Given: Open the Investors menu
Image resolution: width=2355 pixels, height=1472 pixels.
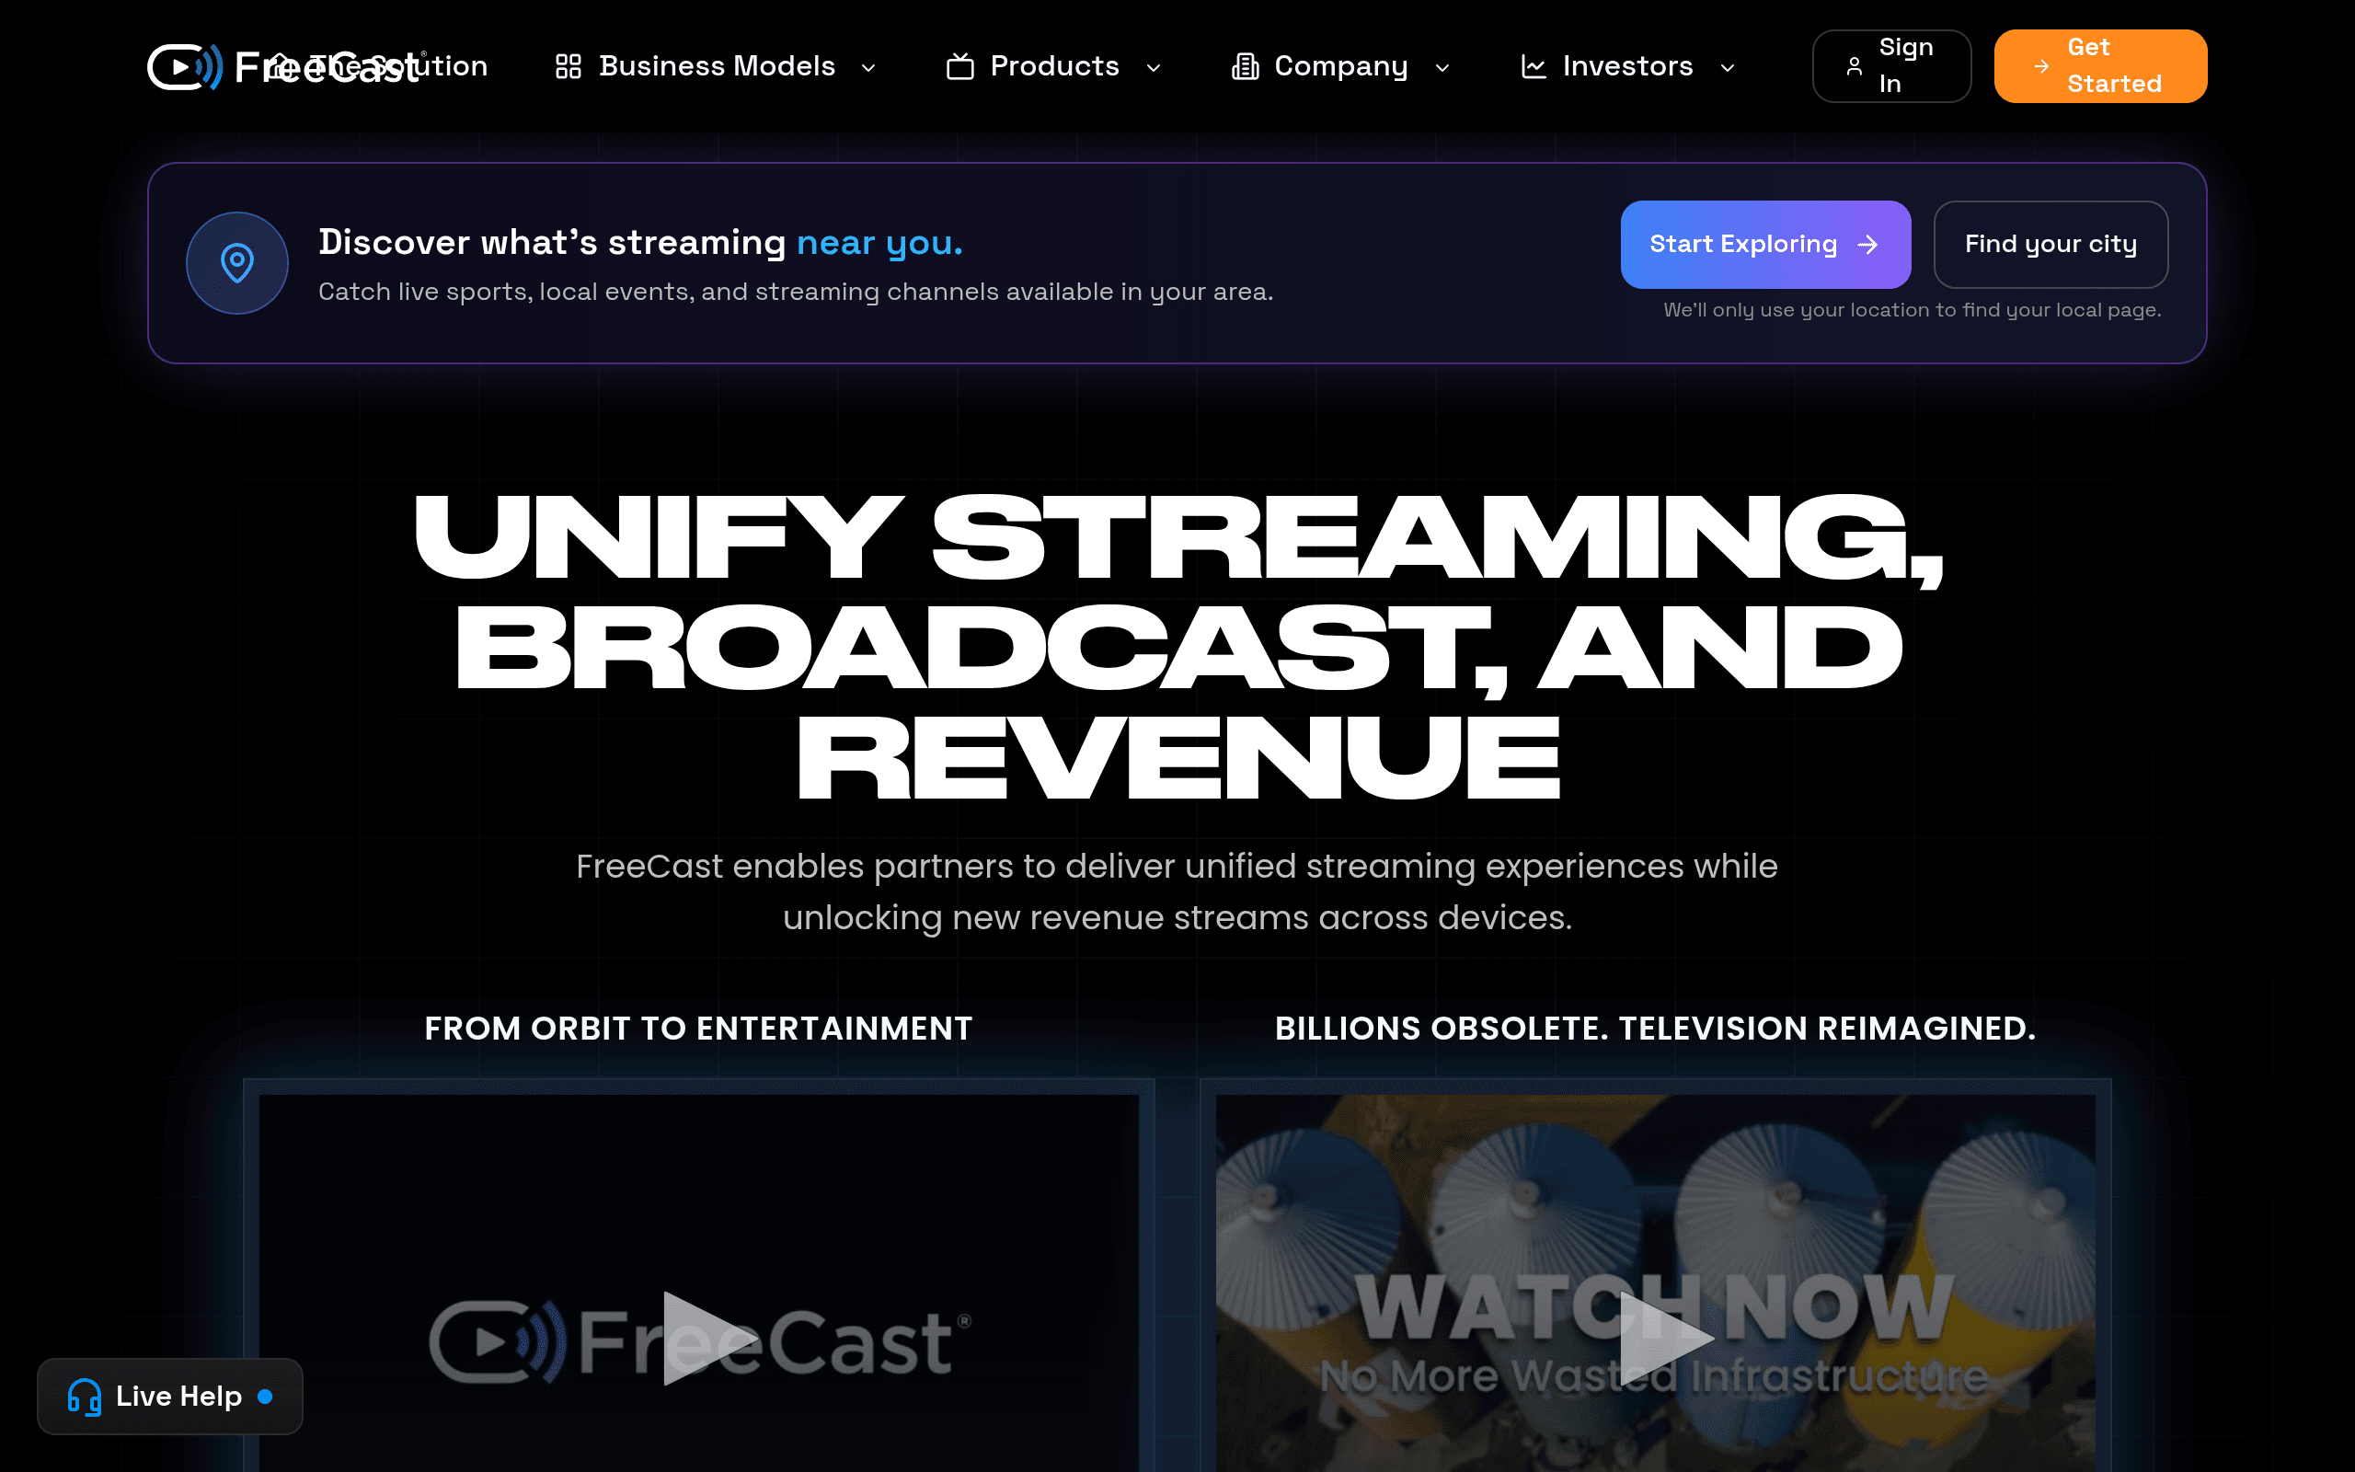Looking at the screenshot, I should [1628, 66].
